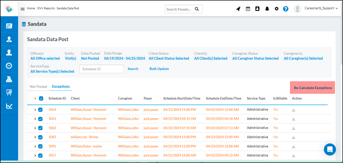Expand the row for schedule 1062
The image size is (343, 163).
click(x=35, y=128)
